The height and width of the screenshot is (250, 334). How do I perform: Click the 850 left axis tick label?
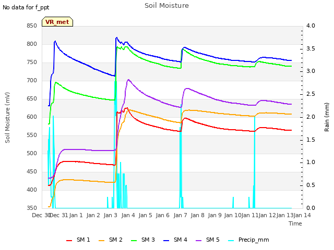[x=32, y=26]
